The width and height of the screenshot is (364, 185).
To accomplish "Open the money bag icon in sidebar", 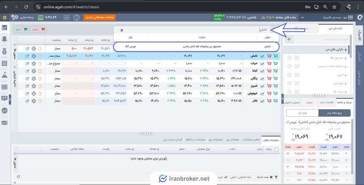I will coord(4,51).
